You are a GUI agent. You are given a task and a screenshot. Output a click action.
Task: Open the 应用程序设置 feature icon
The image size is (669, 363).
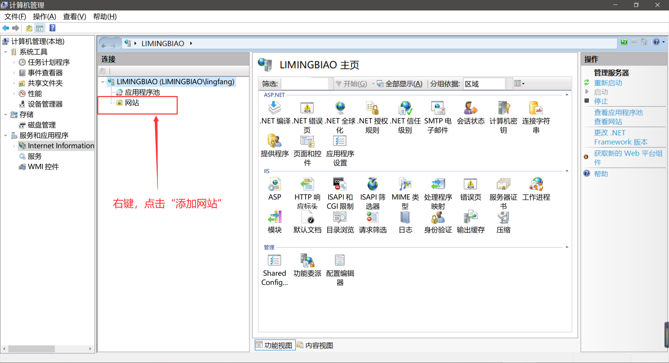340,141
